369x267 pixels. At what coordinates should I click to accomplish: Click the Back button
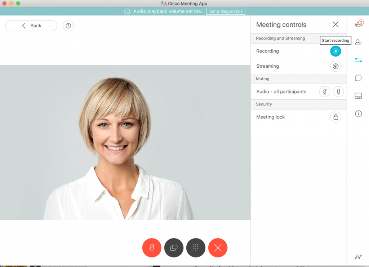(31, 26)
